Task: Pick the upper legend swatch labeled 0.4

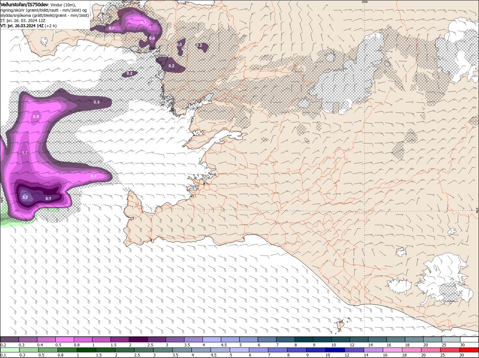Action: click(46, 339)
